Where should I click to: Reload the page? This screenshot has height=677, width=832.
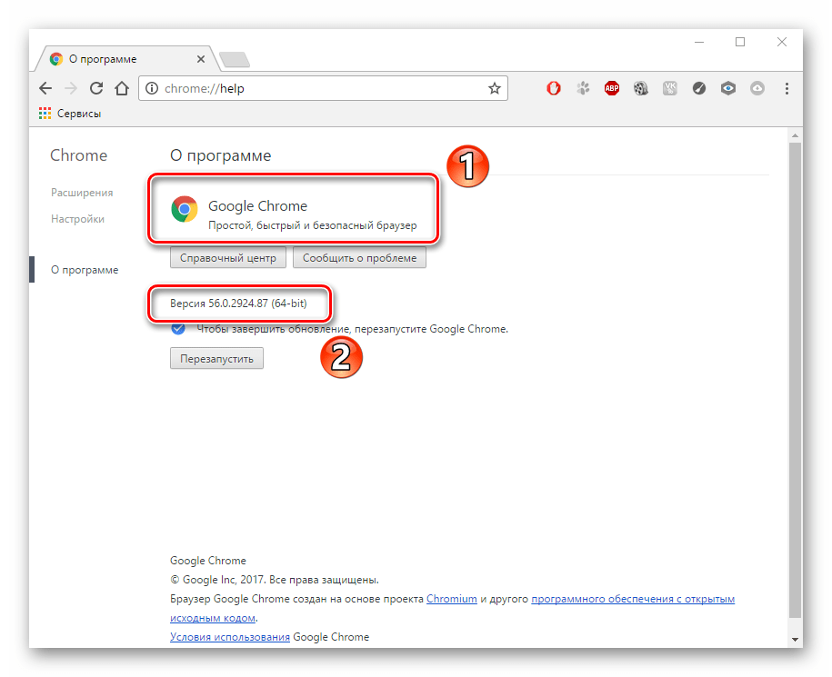tap(96, 88)
